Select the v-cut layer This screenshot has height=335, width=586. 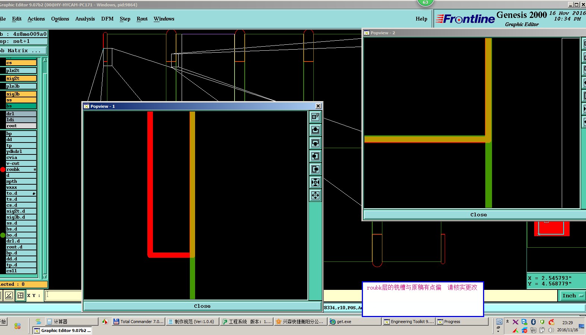(x=21, y=163)
